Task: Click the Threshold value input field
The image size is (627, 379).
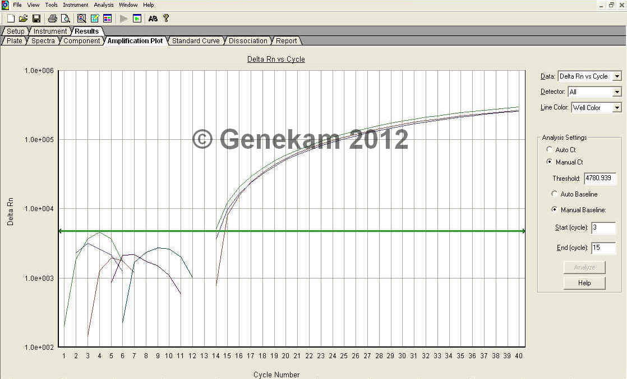Action: (600, 178)
